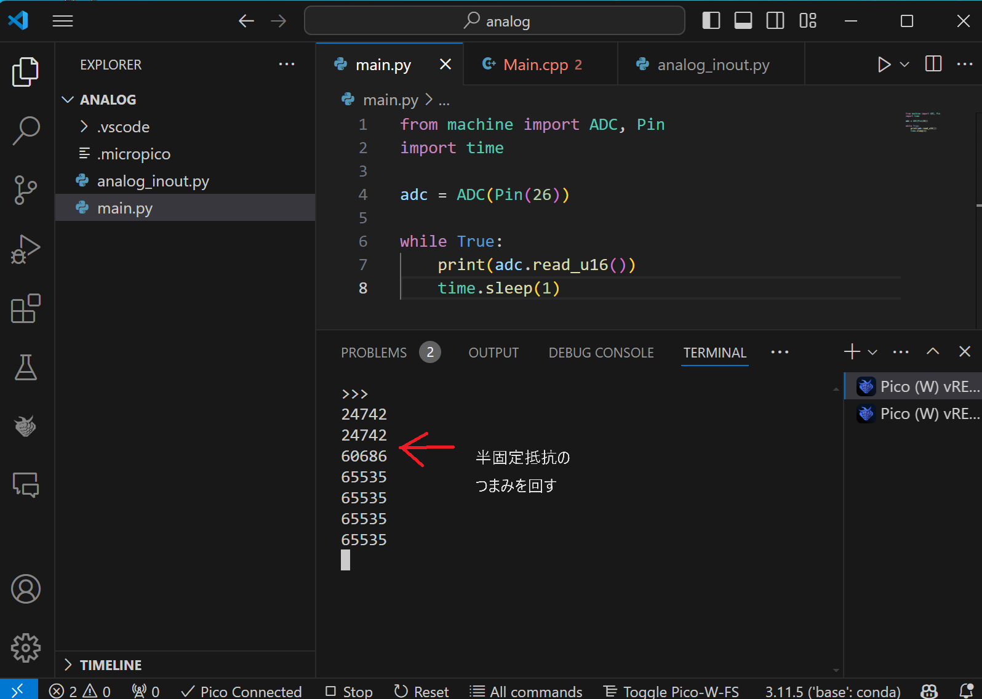982x699 pixels.
Task: Open the Chat view in activity bar
Action: coord(26,485)
